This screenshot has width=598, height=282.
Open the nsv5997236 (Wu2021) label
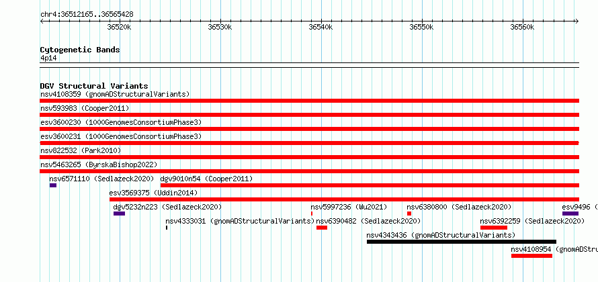(349, 207)
